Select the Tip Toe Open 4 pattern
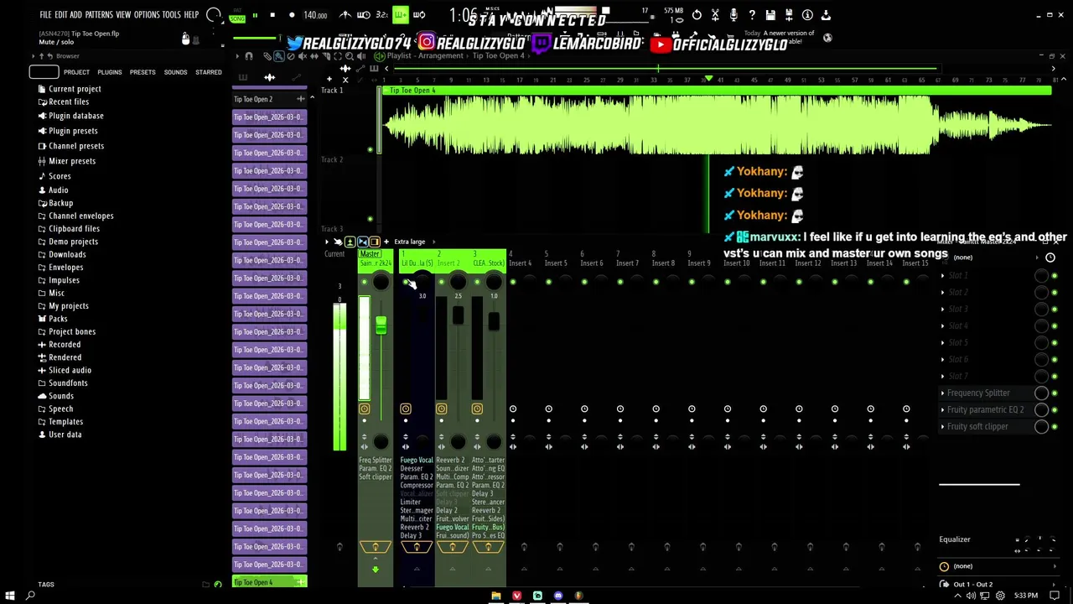 [x=270, y=582]
